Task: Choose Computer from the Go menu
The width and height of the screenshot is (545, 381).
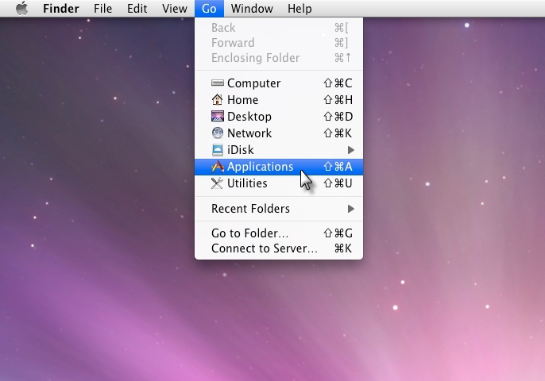Action: [279, 83]
